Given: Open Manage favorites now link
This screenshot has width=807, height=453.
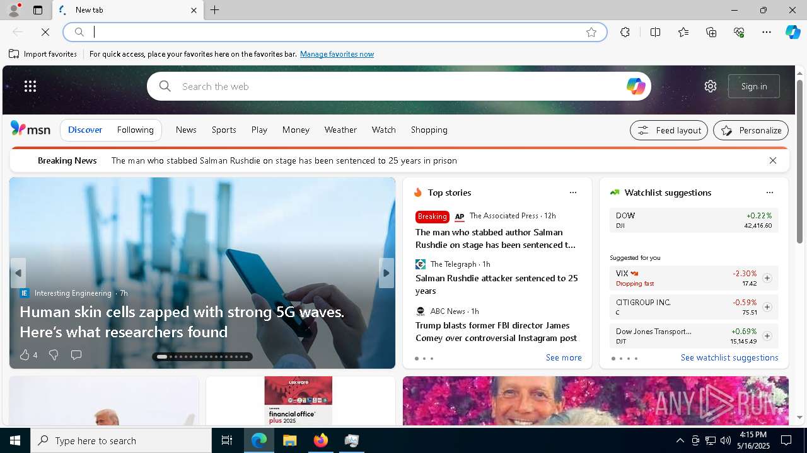Looking at the screenshot, I should click(x=337, y=54).
